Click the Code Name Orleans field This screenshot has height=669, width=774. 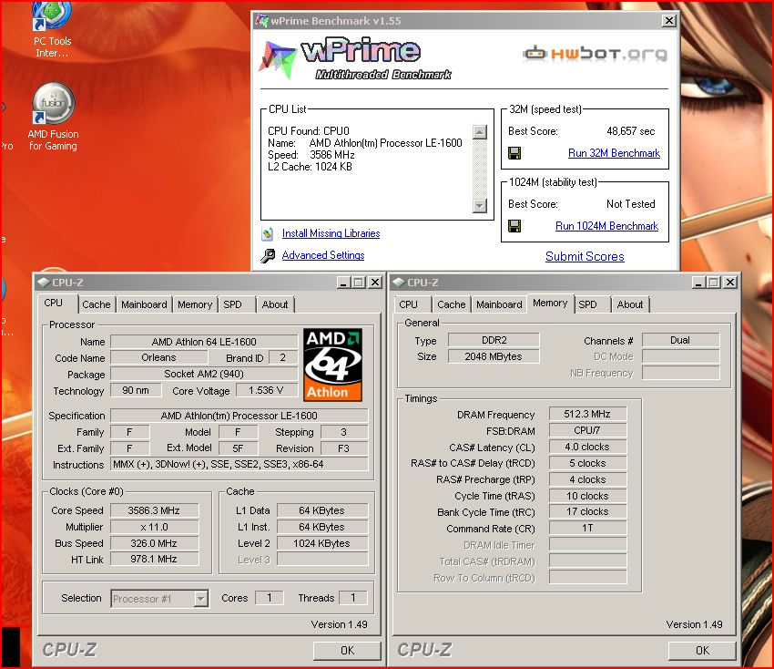point(158,357)
